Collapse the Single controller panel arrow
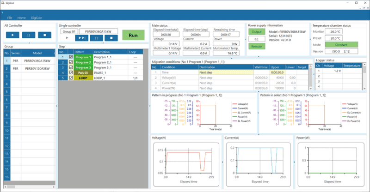The height and width of the screenshot is (192, 370). 103,43
